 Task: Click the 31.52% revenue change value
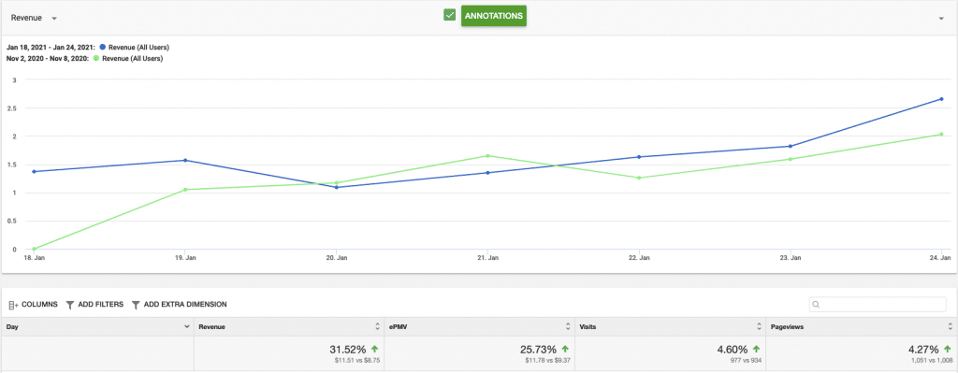click(x=348, y=350)
